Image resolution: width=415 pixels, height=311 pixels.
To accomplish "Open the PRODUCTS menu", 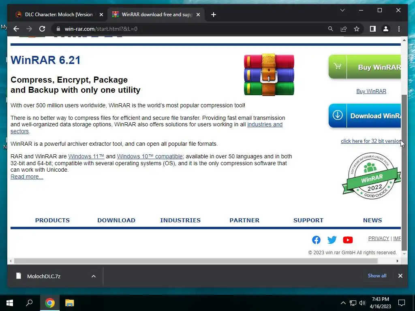I will point(52,220).
